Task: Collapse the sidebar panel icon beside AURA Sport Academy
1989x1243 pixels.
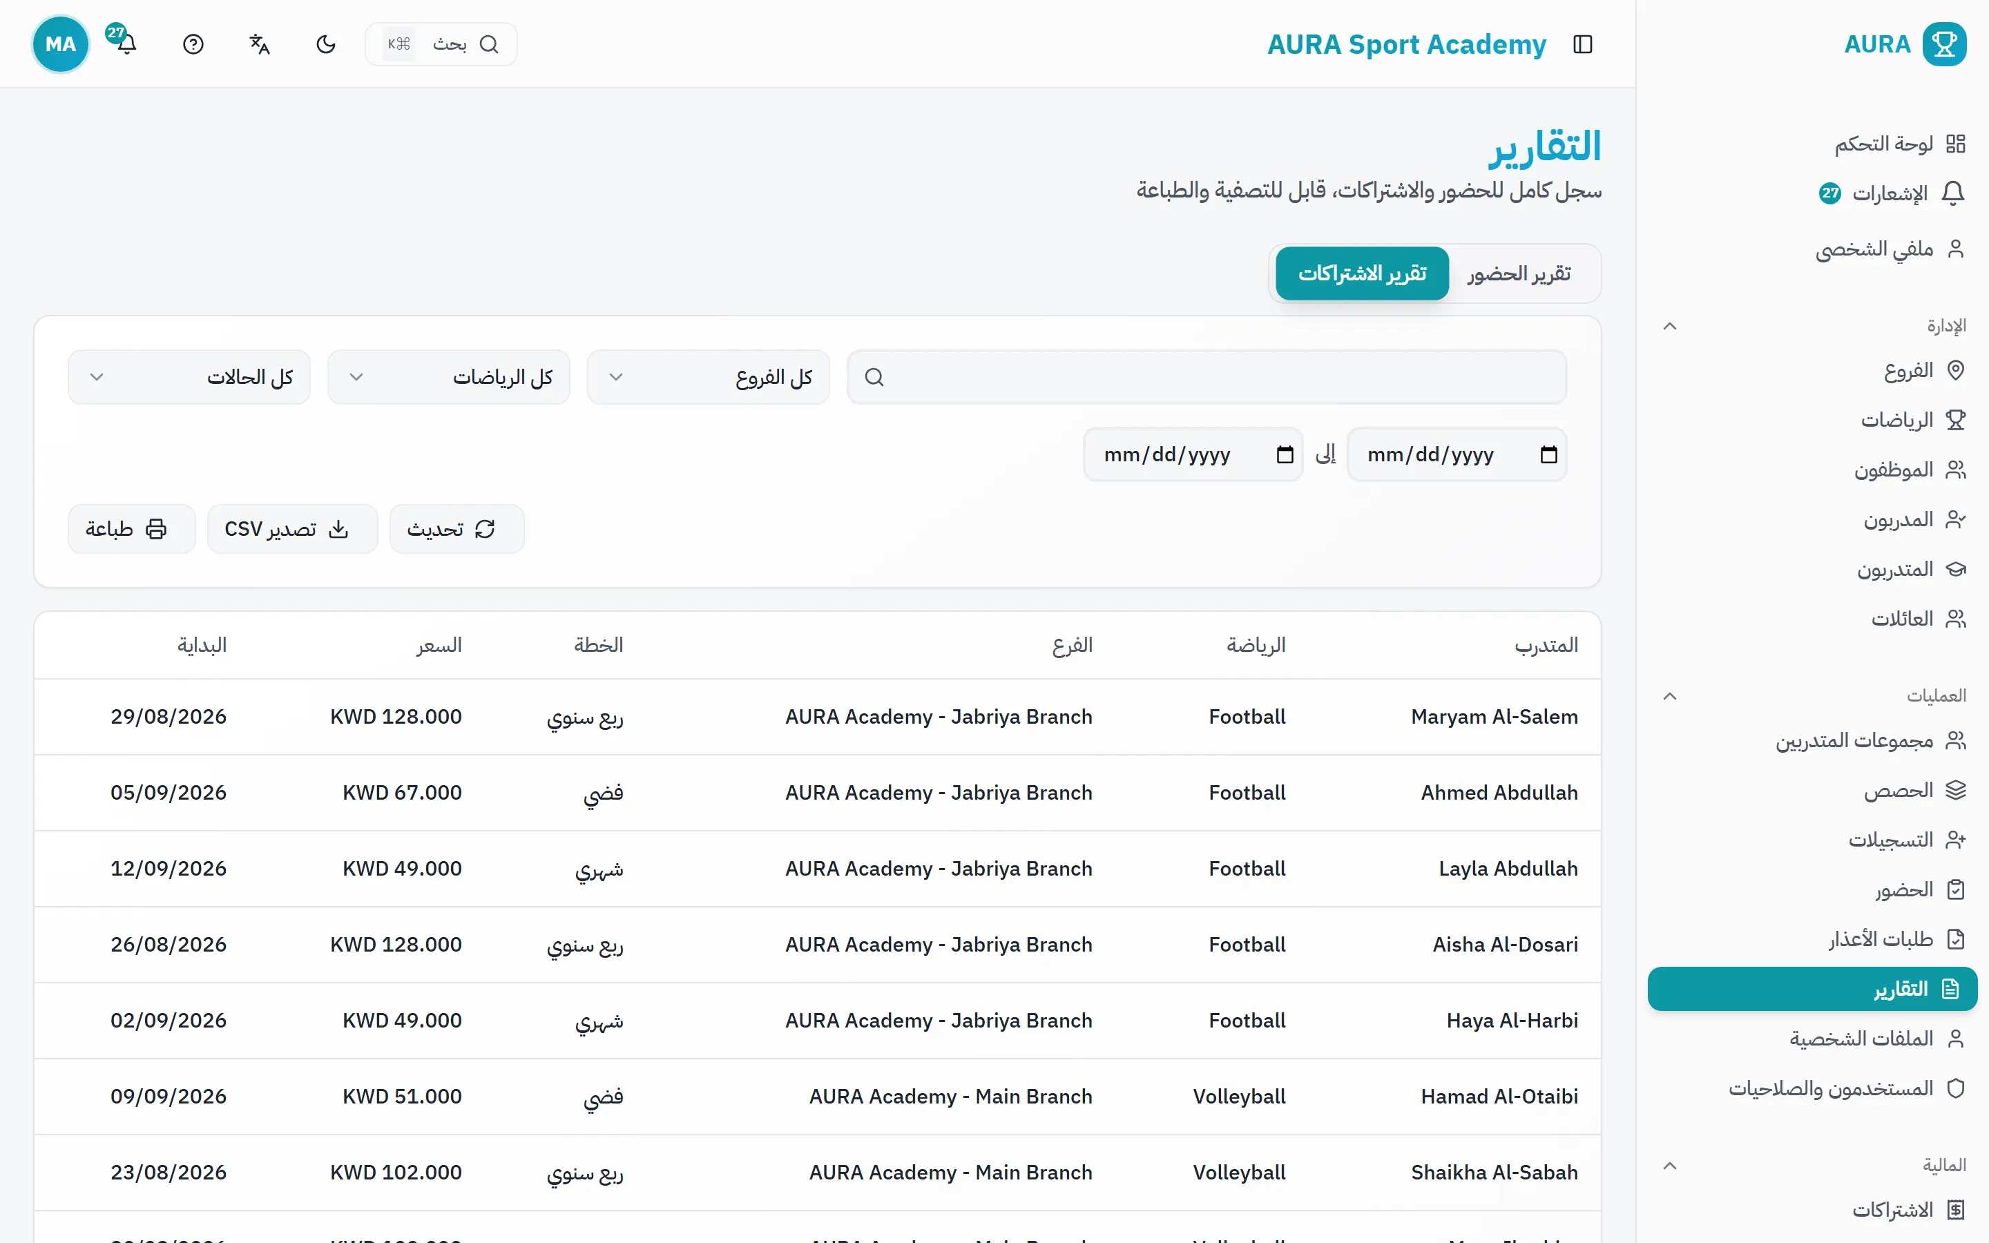Action: pyautogui.click(x=1583, y=44)
